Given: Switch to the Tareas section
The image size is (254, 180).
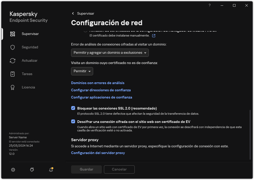Looking at the screenshot, I should tap(26, 74).
